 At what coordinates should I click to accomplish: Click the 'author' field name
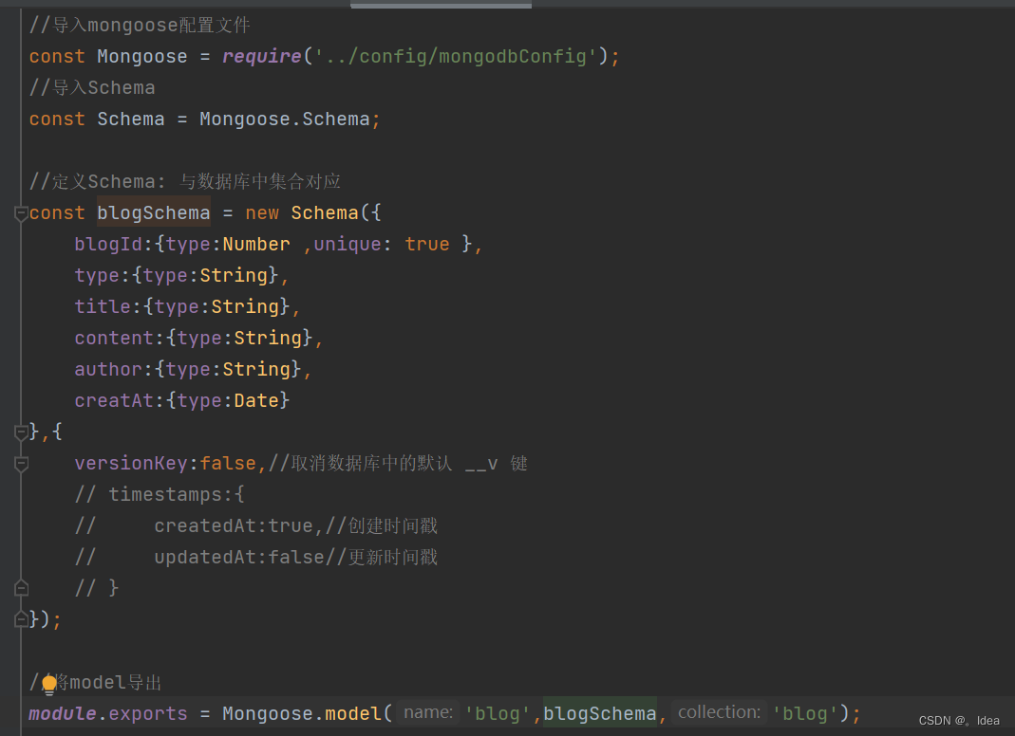(108, 369)
